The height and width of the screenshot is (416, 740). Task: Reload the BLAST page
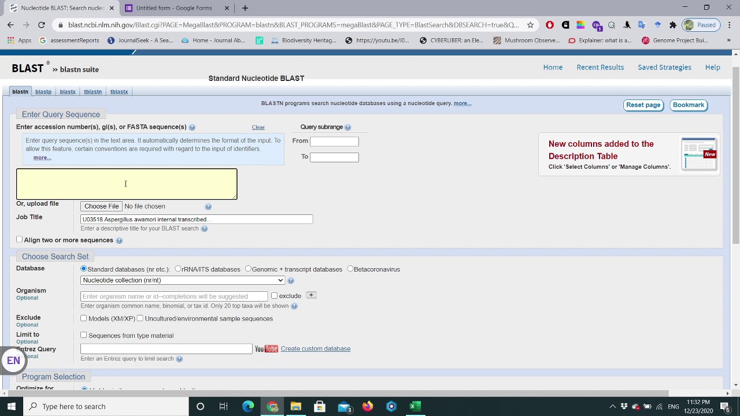pos(42,25)
